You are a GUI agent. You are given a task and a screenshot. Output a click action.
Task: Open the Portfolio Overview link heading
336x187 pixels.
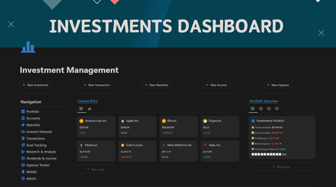point(263,101)
